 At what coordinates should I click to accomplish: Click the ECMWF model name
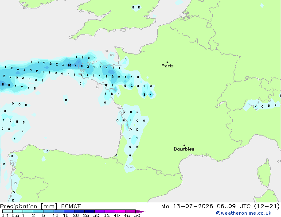tap(71, 206)
